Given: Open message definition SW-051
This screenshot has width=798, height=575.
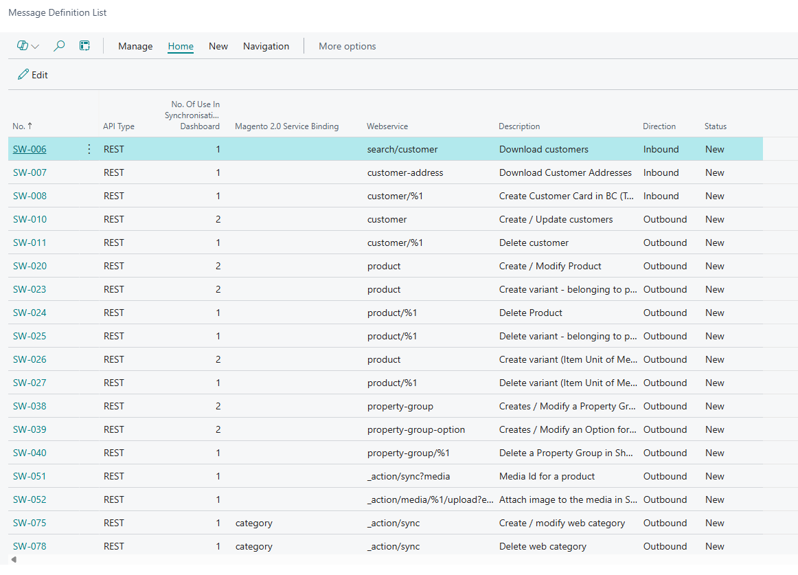Looking at the screenshot, I should tap(30, 476).
